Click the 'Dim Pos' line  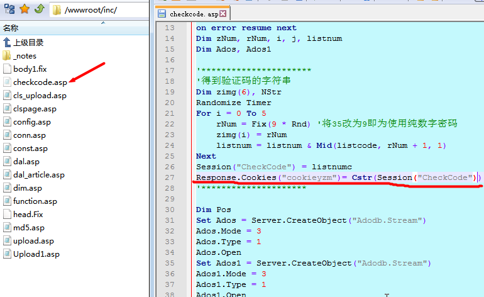pyautogui.click(x=214, y=210)
